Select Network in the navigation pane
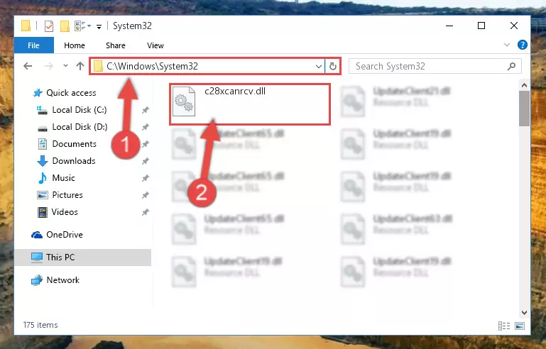The height and width of the screenshot is (349, 546). [x=63, y=280]
